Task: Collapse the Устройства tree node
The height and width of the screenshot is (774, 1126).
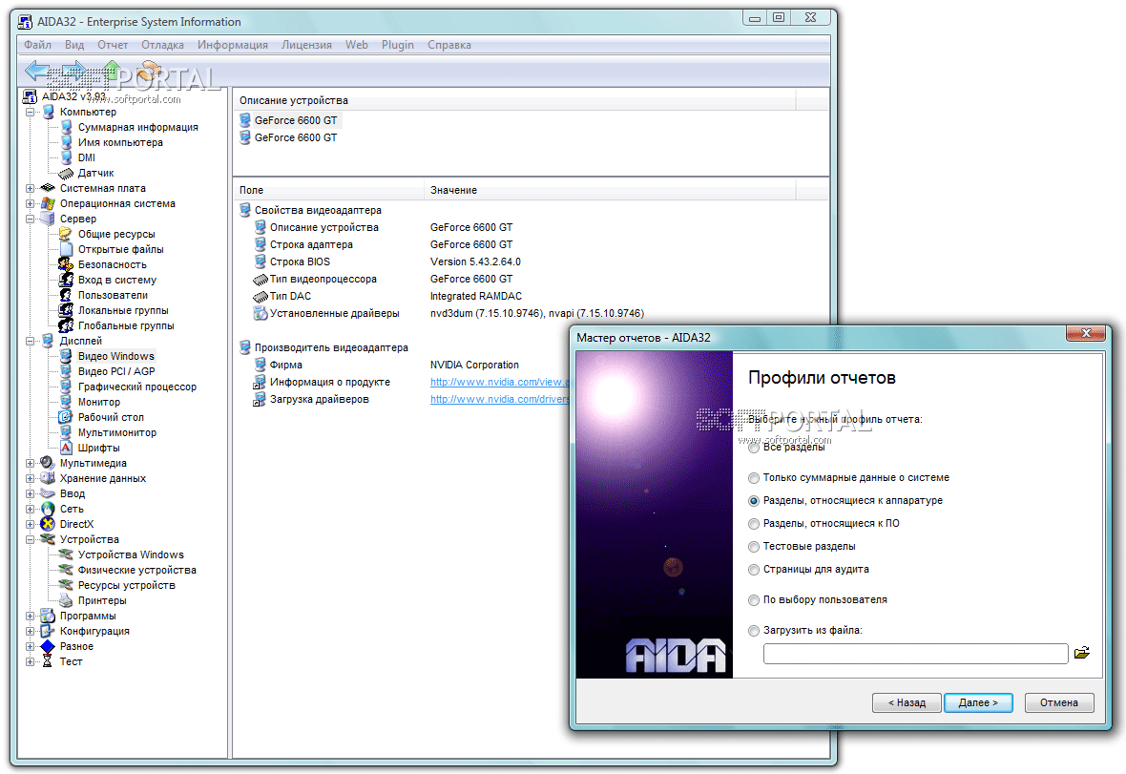Action: pyautogui.click(x=31, y=539)
